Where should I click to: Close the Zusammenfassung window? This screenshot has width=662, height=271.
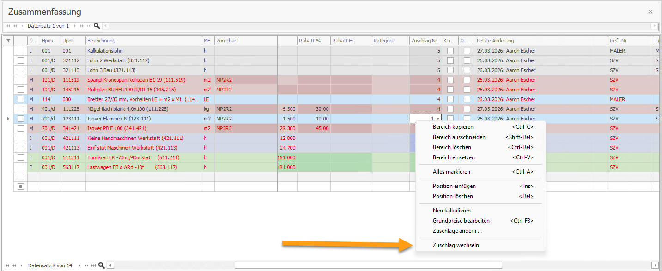click(650, 12)
